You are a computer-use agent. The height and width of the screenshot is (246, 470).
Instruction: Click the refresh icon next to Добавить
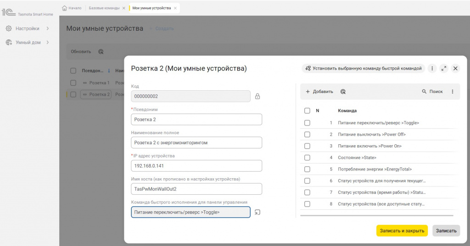click(343, 92)
